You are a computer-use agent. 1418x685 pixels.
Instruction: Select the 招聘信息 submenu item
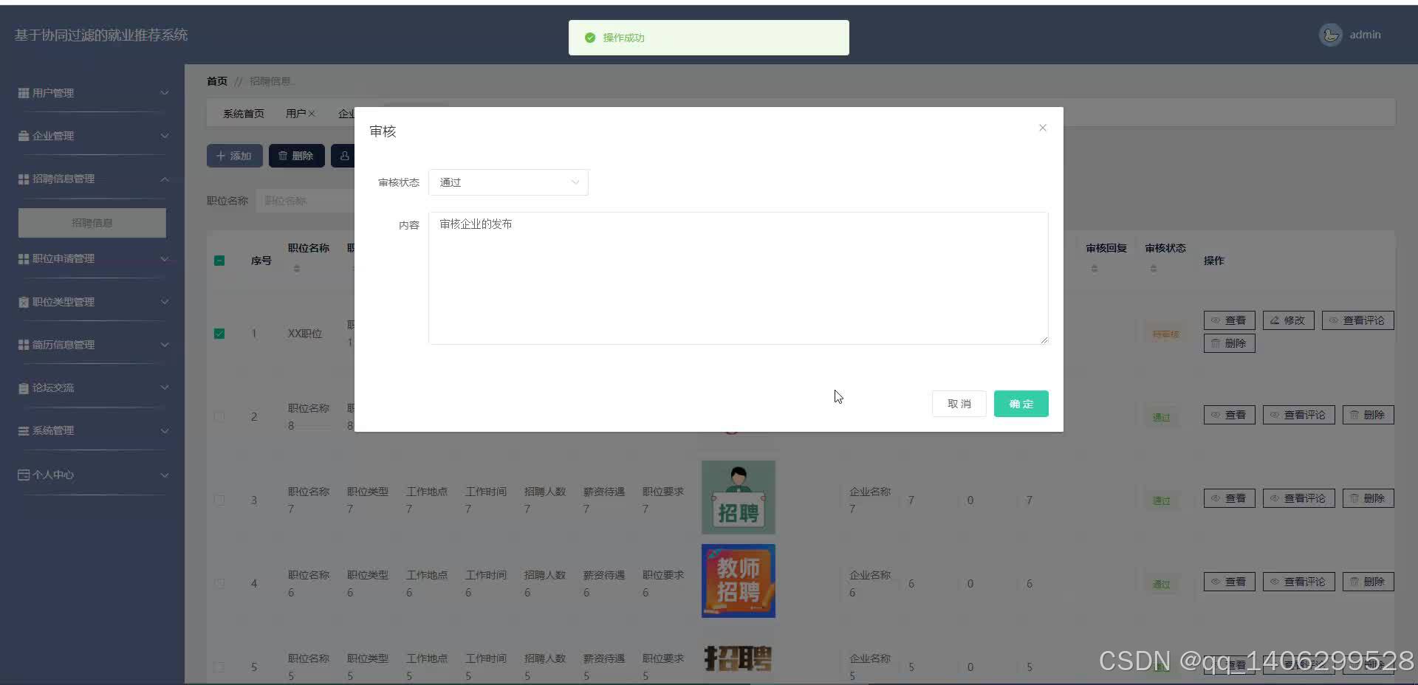pos(92,223)
